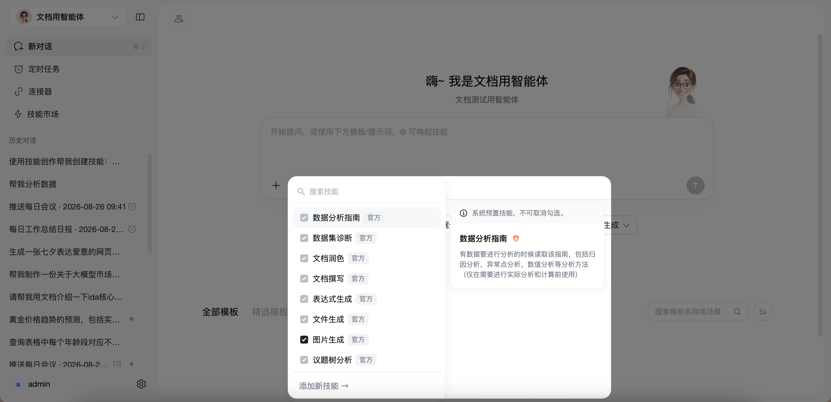This screenshot has width=831, height=402.
Task: Open the members icon button
Action: coord(179,18)
